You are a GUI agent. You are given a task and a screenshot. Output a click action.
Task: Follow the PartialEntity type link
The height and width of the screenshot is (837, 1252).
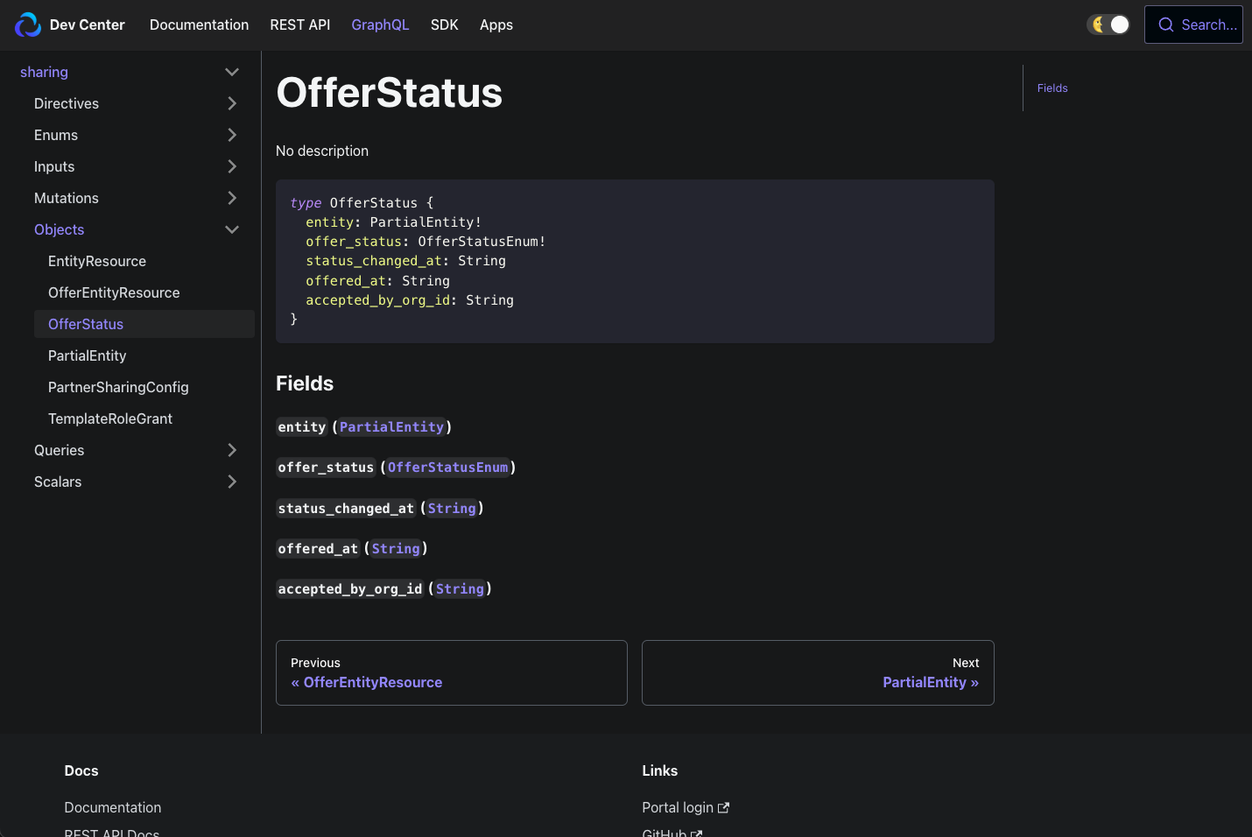click(391, 427)
